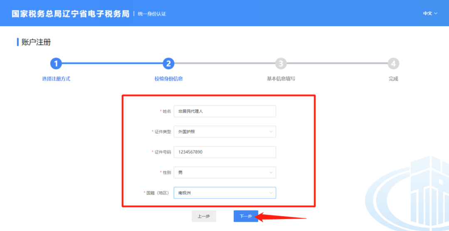Select step 4 circle in progress bar
Image resolution: width=449 pixels, height=231 pixels.
click(x=393, y=64)
